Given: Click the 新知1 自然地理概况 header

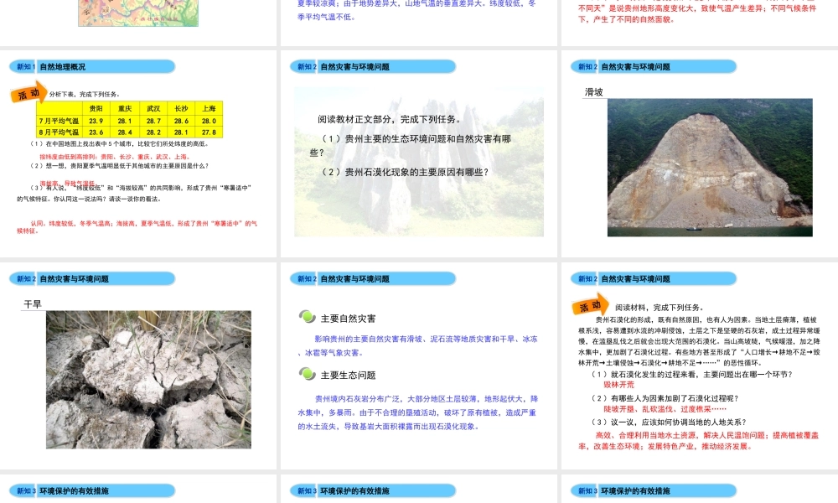Looking at the screenshot, I should tap(92, 67).
